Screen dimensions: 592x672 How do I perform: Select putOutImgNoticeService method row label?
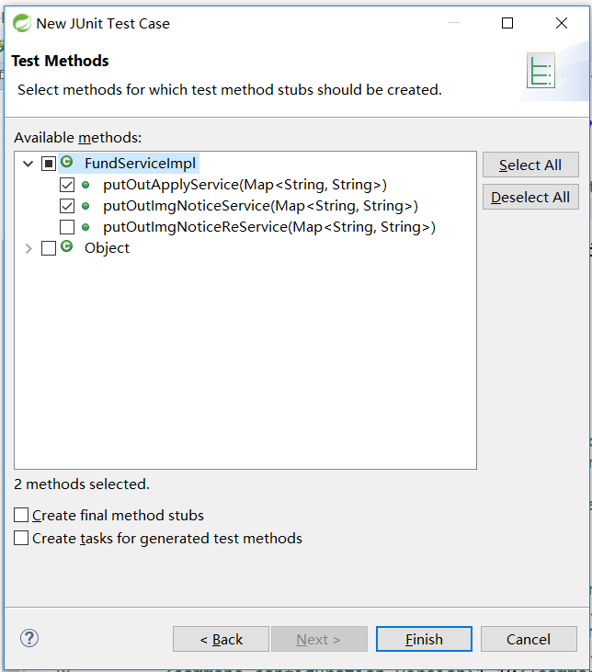pos(260,206)
